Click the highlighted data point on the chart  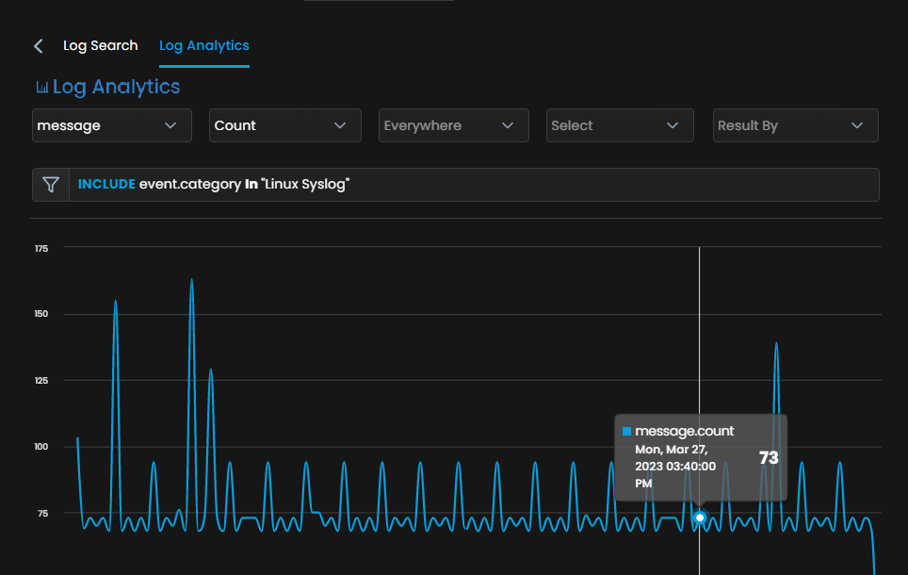click(x=700, y=517)
